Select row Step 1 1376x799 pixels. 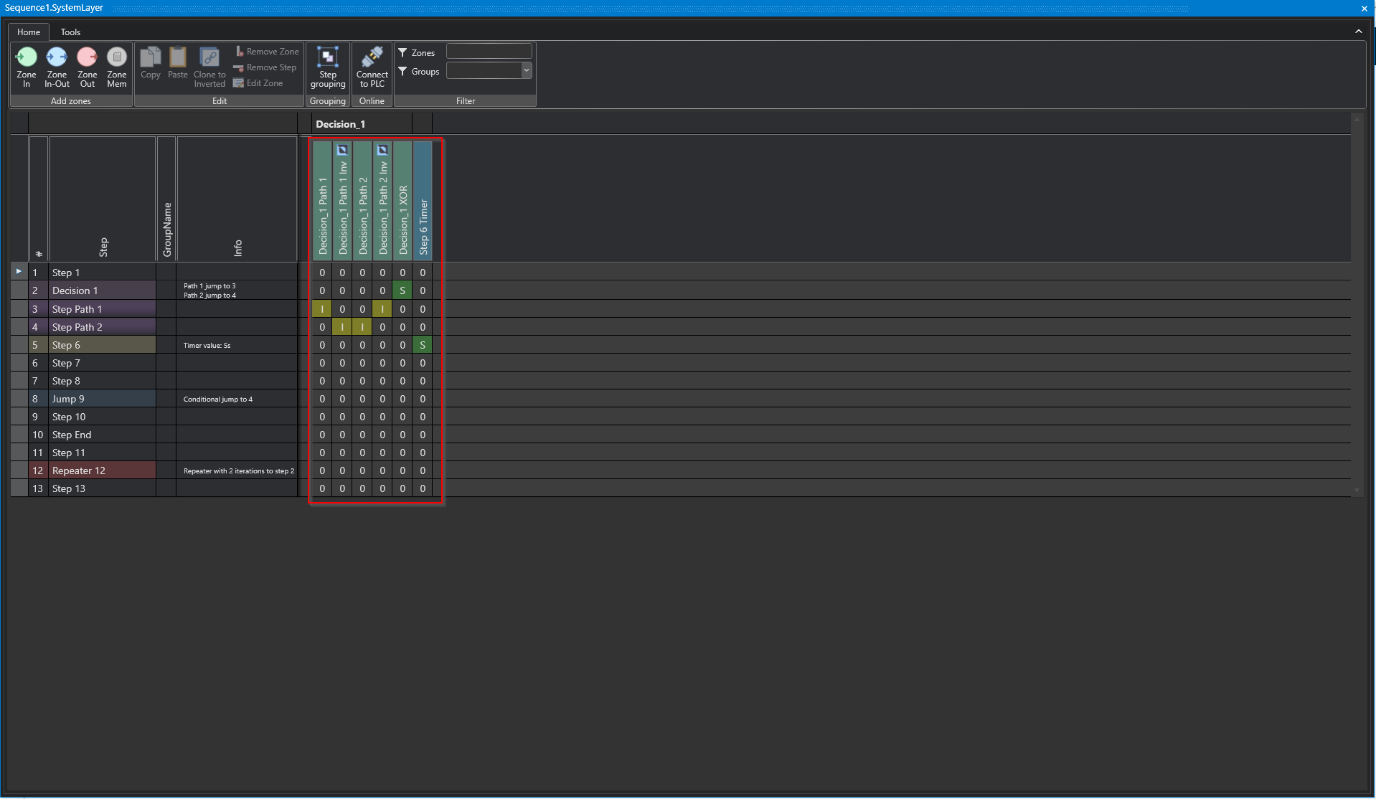tap(102, 273)
